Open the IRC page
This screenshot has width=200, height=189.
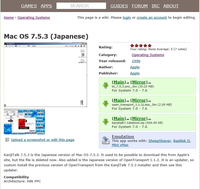pyautogui.click(x=156, y=6)
